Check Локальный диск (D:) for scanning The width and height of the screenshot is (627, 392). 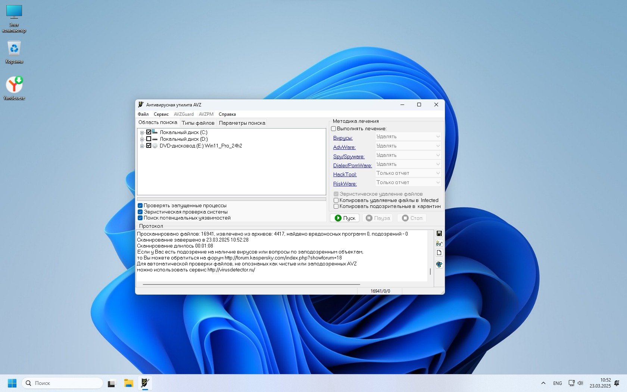click(x=149, y=139)
